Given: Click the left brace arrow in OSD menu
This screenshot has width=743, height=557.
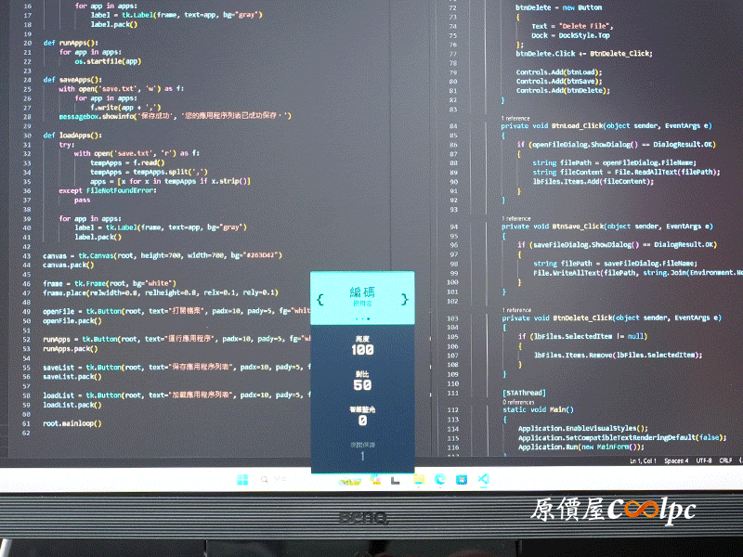Looking at the screenshot, I should (x=320, y=299).
